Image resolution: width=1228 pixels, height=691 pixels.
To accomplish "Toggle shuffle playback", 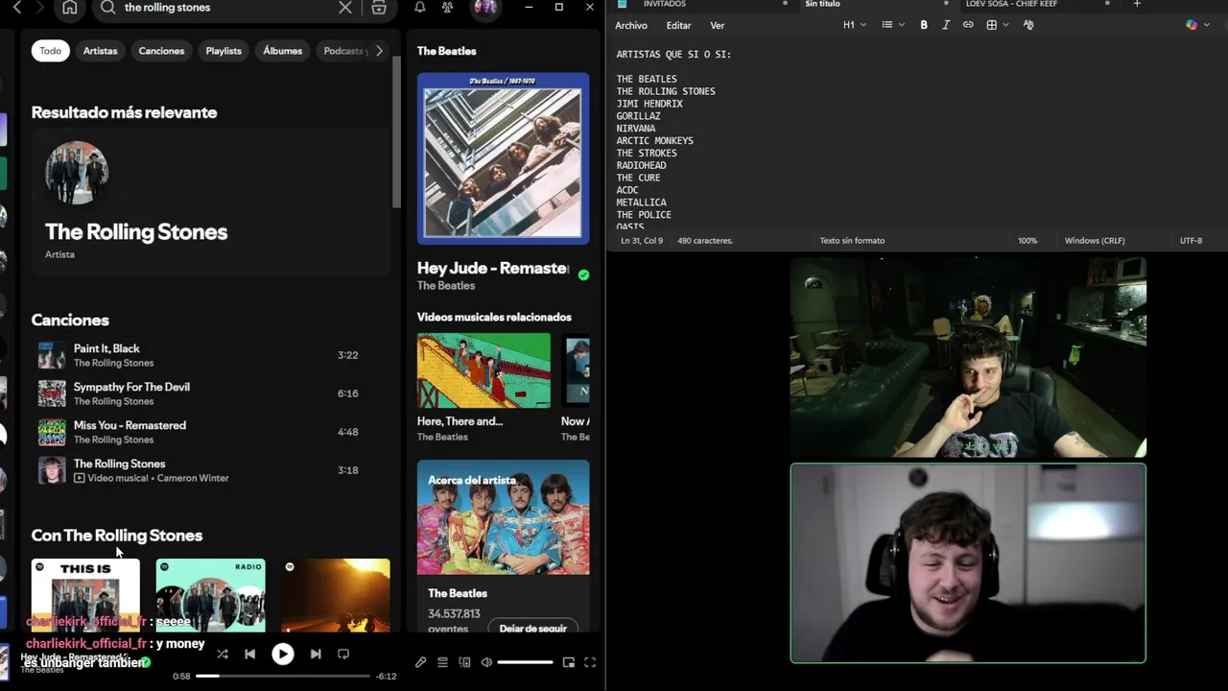I will coord(223,654).
